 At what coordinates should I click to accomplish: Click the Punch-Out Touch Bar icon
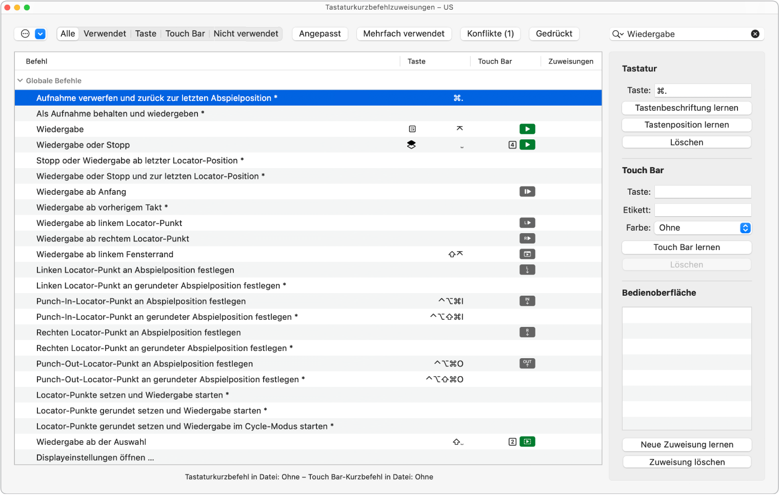[x=527, y=363]
